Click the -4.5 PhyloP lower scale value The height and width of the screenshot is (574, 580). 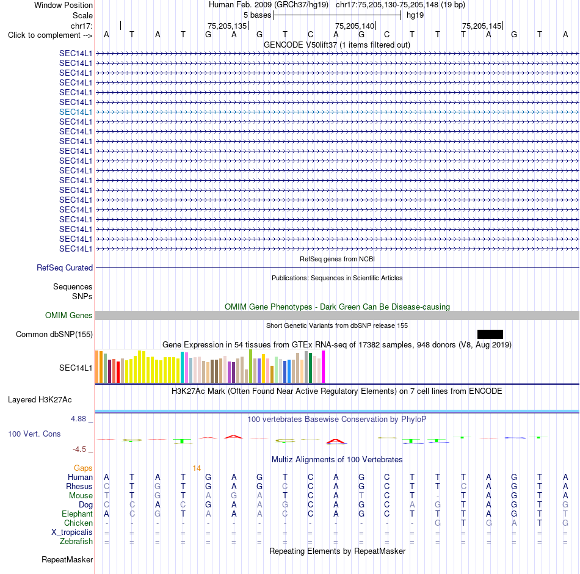(79, 449)
